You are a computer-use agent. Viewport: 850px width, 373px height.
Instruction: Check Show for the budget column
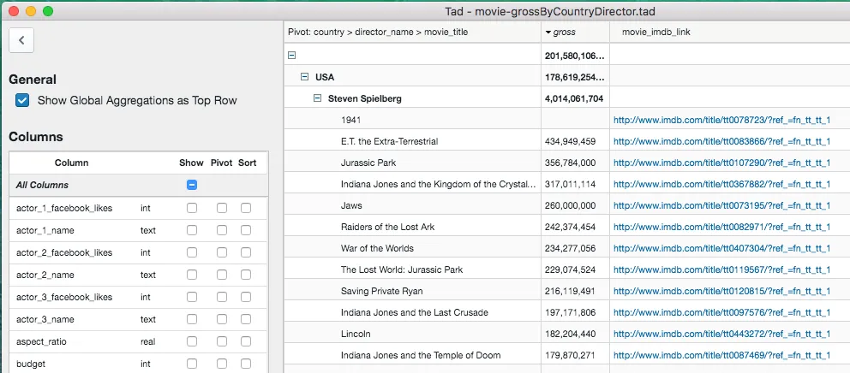click(x=192, y=364)
